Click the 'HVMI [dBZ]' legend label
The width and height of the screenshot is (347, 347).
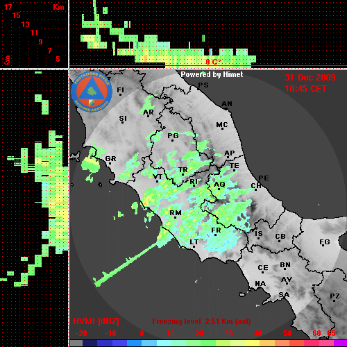pos(96,321)
